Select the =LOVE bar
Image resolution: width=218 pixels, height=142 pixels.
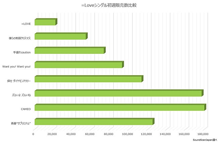coord(45,22)
